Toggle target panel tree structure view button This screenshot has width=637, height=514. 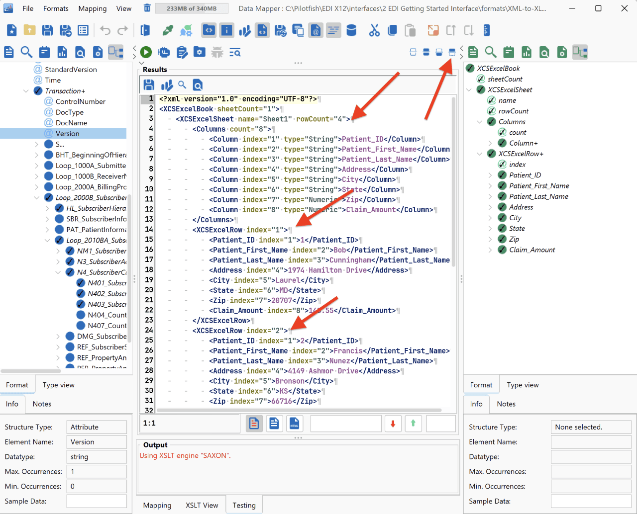pos(580,52)
